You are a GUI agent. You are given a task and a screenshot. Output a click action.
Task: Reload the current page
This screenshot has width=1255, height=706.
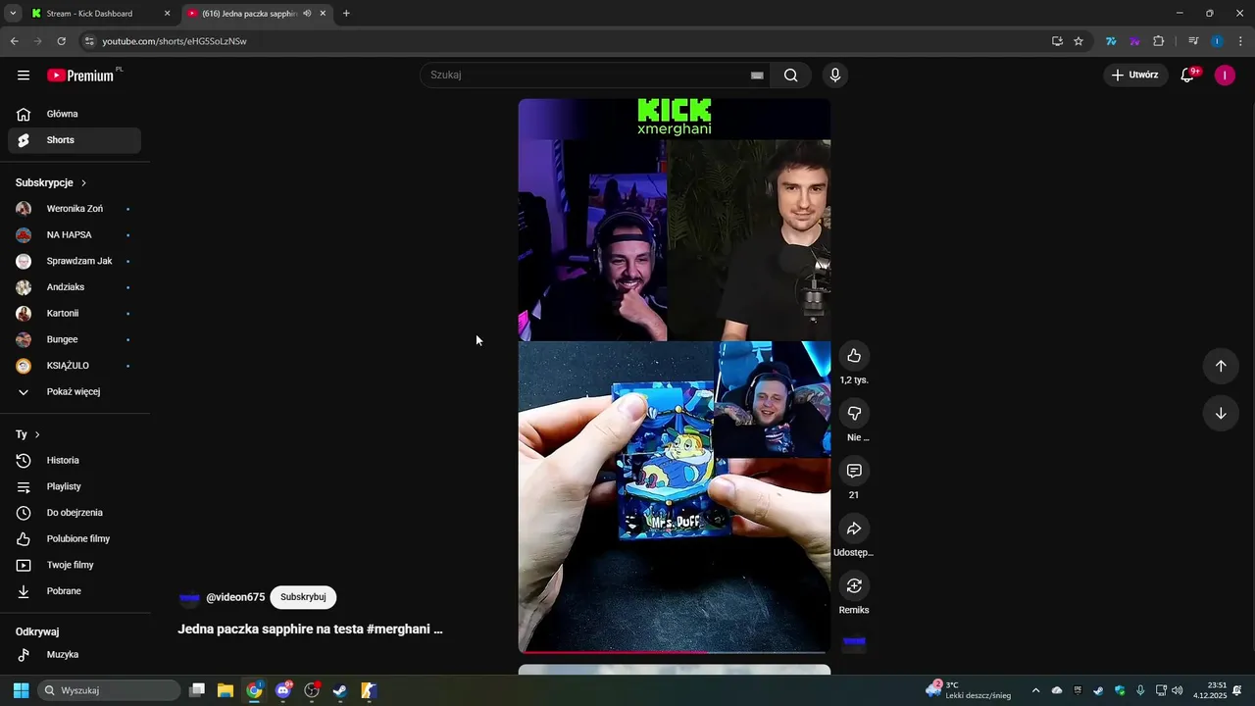pyautogui.click(x=61, y=41)
